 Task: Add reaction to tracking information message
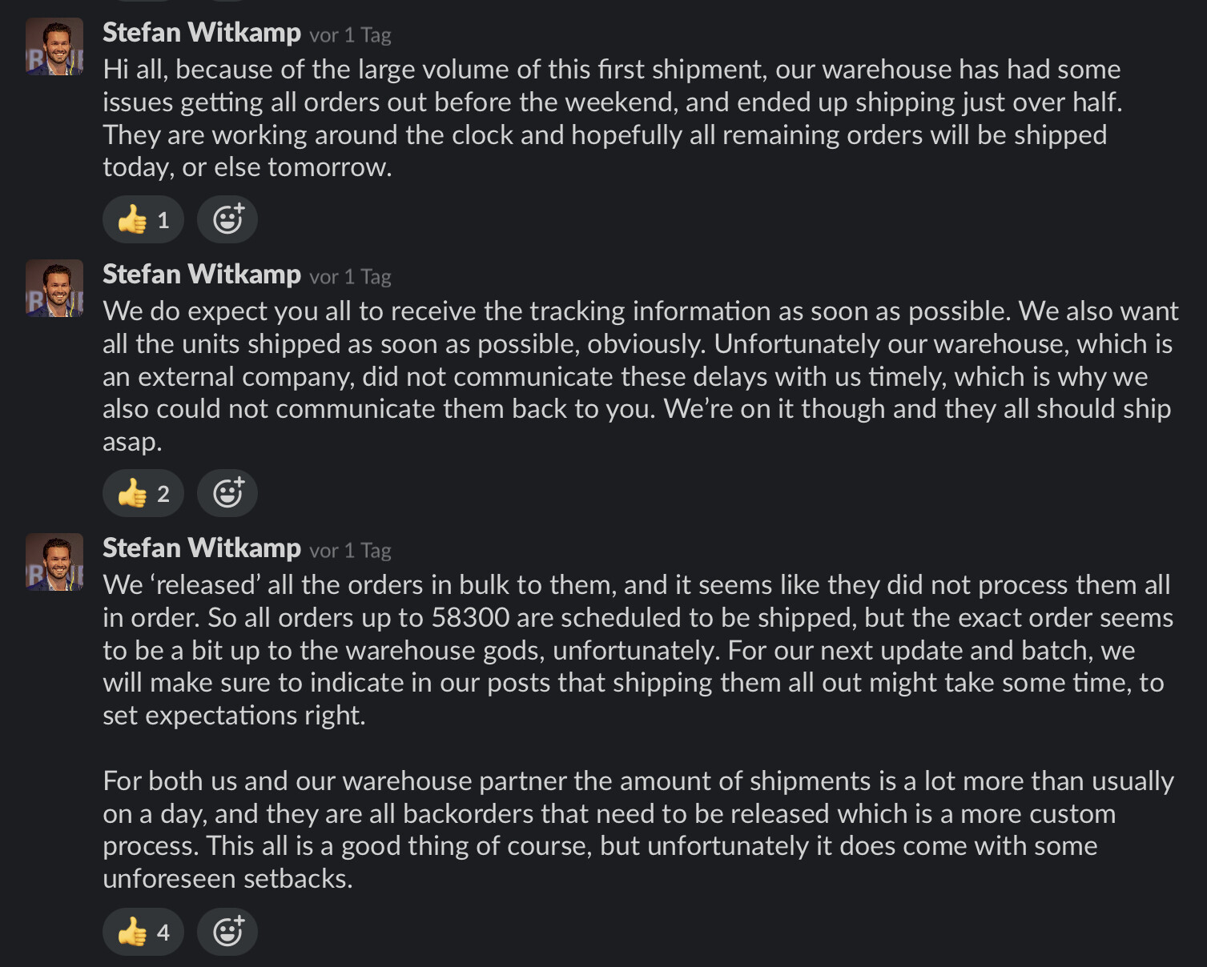pos(227,493)
